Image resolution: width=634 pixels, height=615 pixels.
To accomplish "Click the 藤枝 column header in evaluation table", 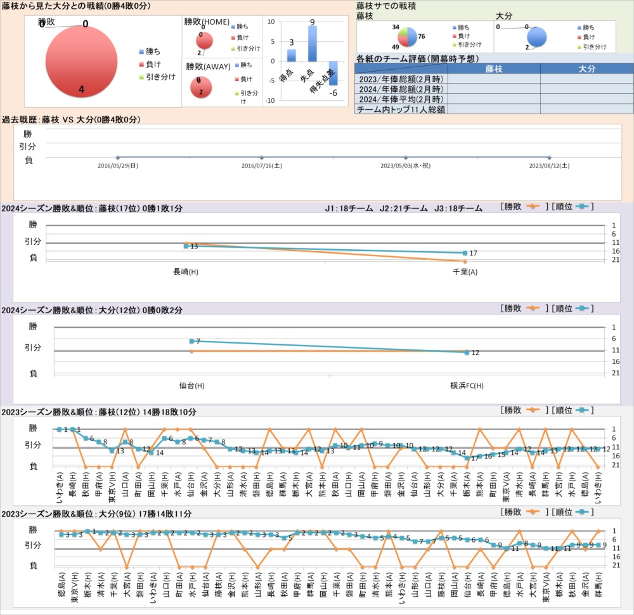I will (493, 68).
